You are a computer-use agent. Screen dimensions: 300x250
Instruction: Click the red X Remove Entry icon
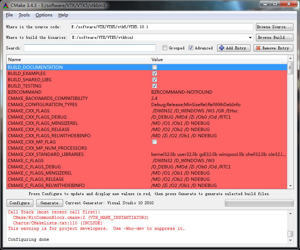[x=258, y=48]
